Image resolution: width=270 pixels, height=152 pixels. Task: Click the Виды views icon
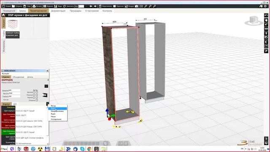pos(56,6)
